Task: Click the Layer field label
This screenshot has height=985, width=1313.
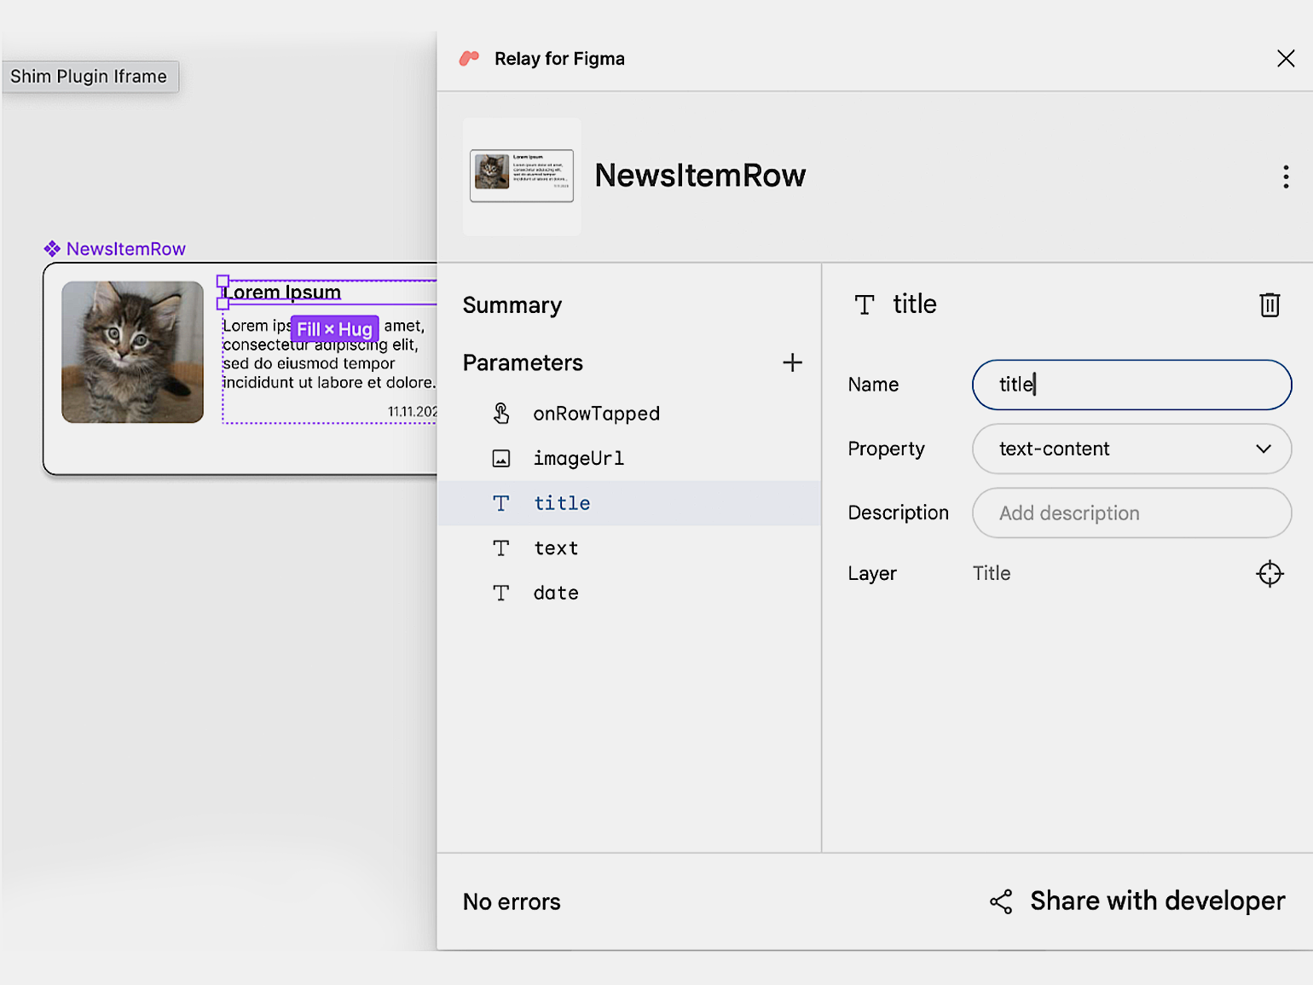Action: 871,573
